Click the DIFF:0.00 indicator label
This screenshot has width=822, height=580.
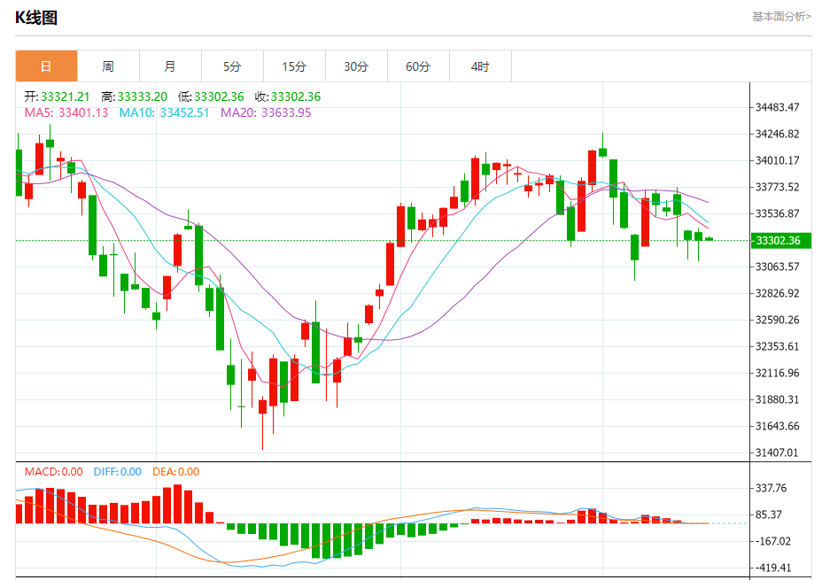click(x=118, y=472)
